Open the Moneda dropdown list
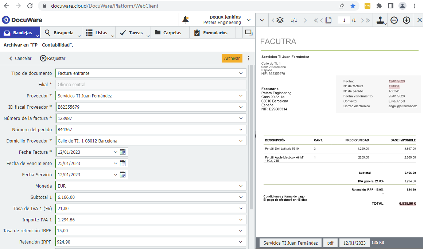Viewport: 424px width, 249px height. [241, 186]
